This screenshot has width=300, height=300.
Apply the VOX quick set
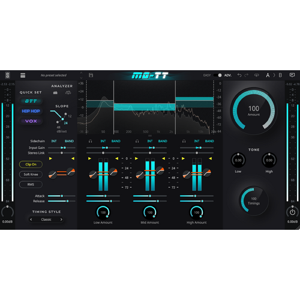(x=31, y=121)
